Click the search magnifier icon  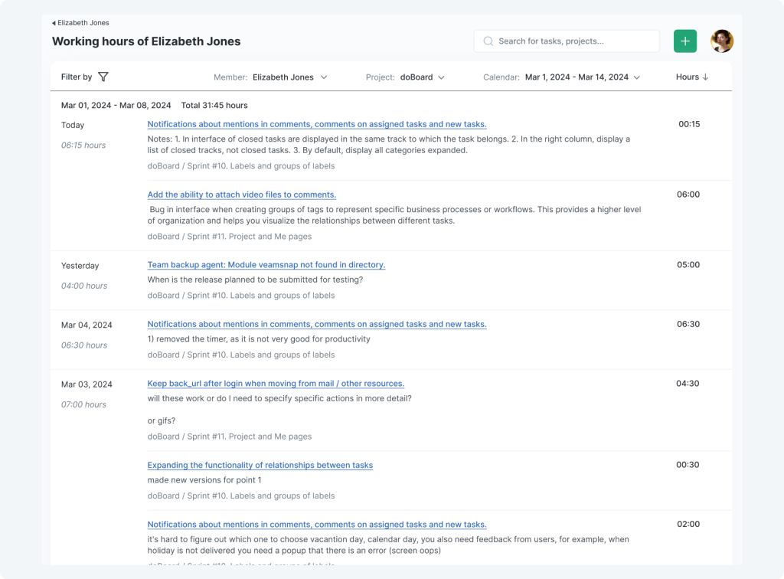pyautogui.click(x=488, y=41)
